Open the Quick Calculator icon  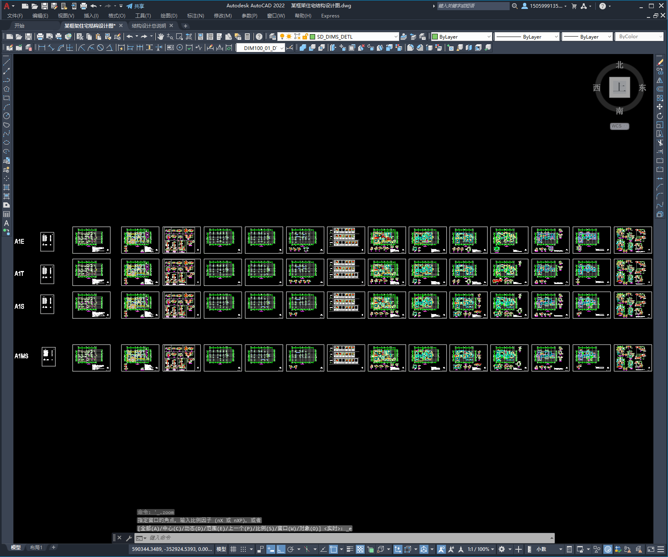(247, 37)
